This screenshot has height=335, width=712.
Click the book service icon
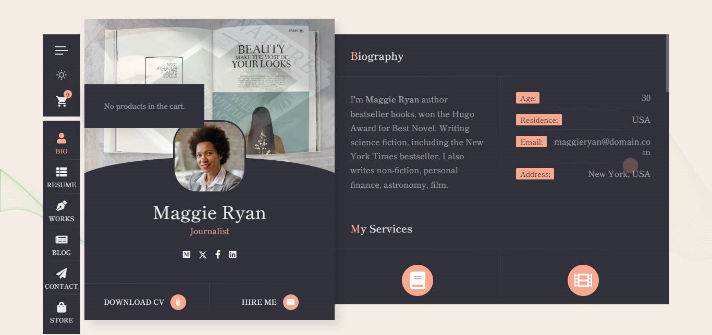(418, 280)
